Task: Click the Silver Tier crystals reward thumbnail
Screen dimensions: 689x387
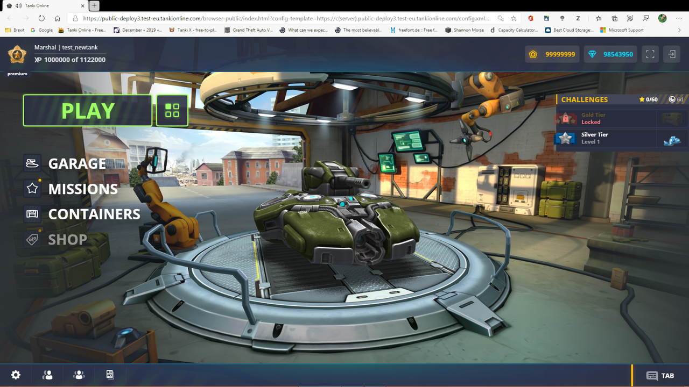Action: click(672, 140)
